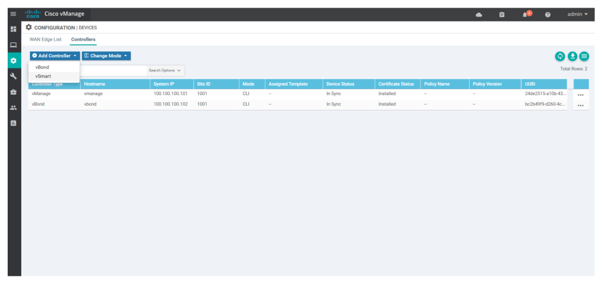Open the hamburger navigation menu

[x=14, y=14]
